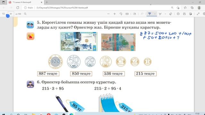Image resolution: width=205 pixels, height=115 pixels.
Task: Save the PDF file
Action: (184, 14)
